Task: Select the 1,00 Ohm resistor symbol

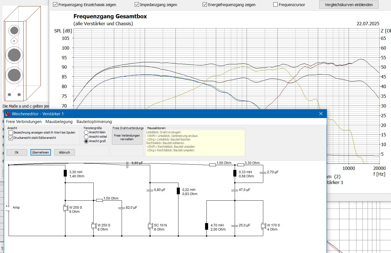Action: click(x=213, y=165)
